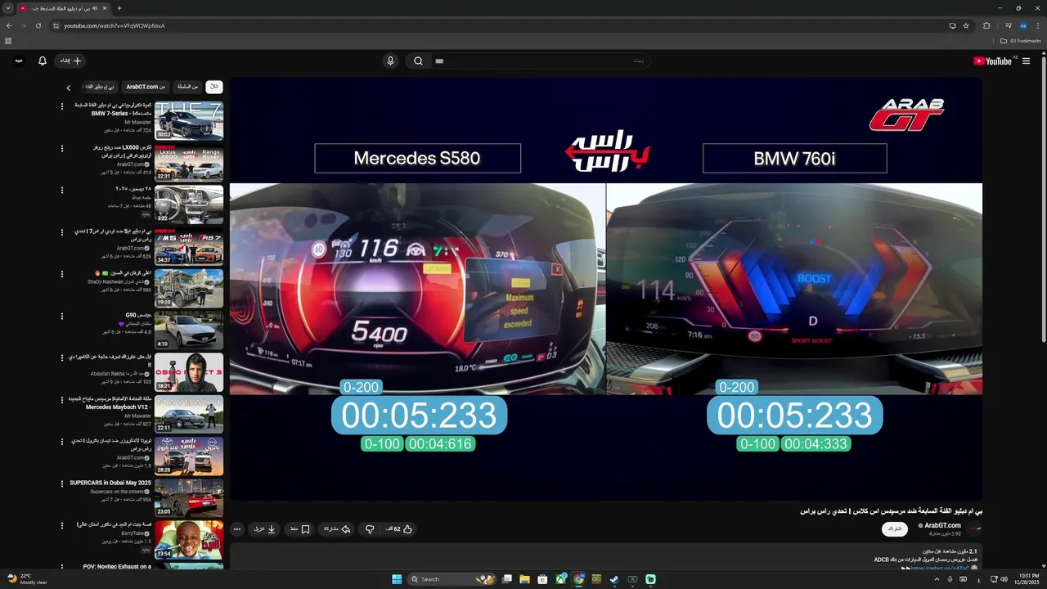This screenshot has height=589, width=1047.
Task: Select the 'From ArabGT.com' filter chip
Action: coord(145,87)
